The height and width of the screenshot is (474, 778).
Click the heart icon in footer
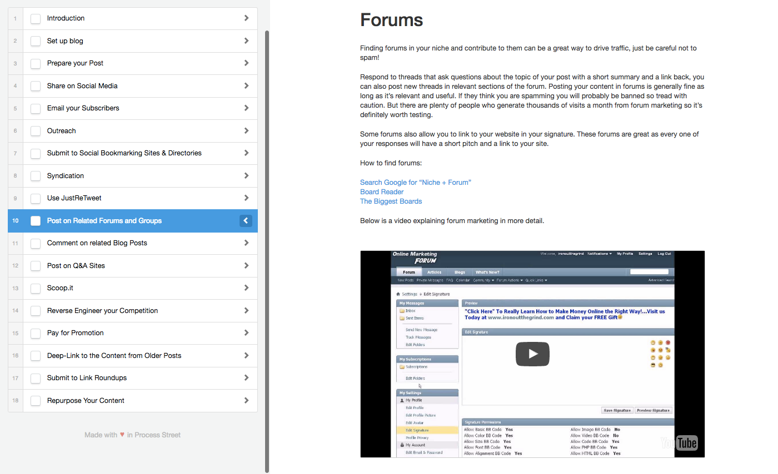click(122, 435)
